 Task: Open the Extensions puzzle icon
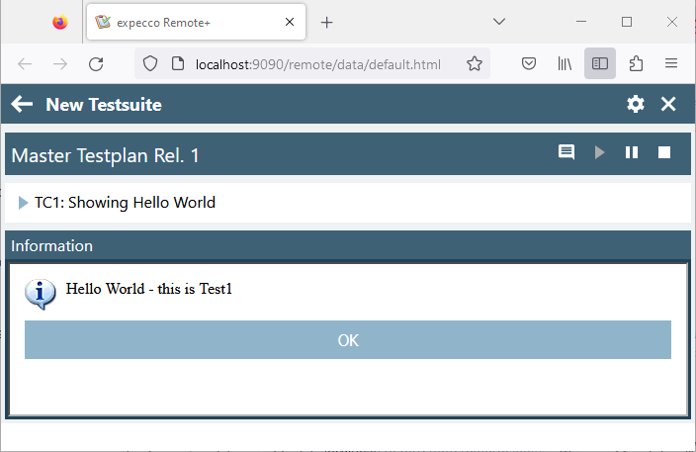[636, 63]
